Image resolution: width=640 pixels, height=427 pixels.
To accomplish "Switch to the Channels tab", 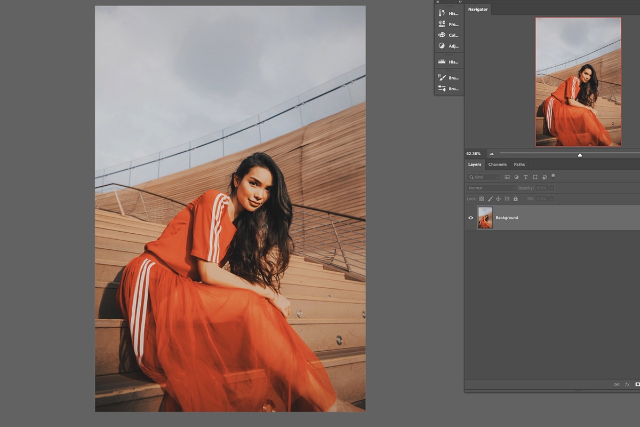I will click(x=498, y=164).
